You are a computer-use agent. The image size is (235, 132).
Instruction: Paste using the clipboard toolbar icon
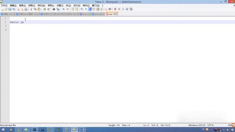(39, 9)
